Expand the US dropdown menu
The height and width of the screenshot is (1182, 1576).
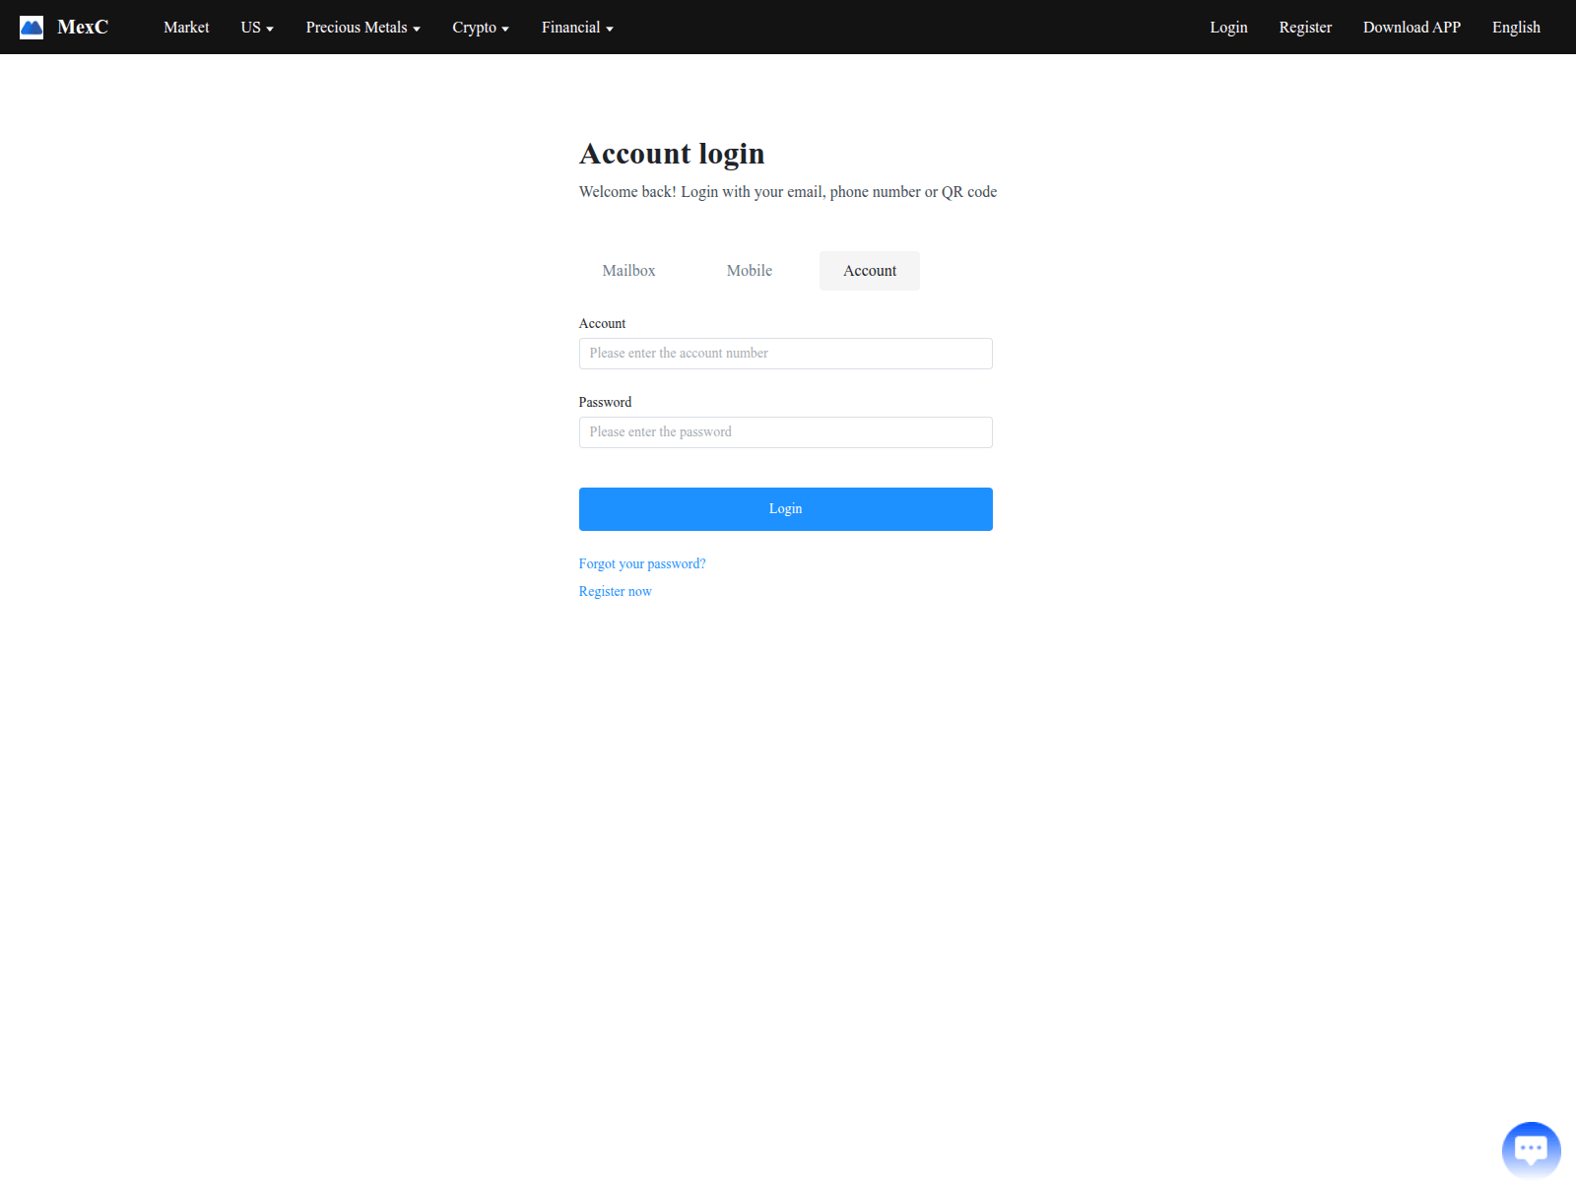point(256,27)
